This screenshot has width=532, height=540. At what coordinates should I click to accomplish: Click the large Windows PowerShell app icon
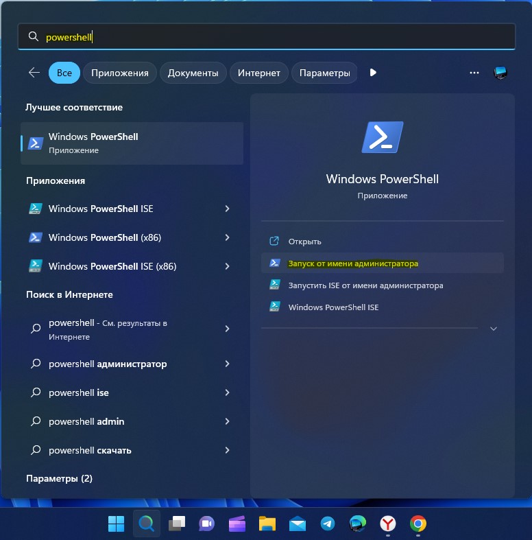[x=383, y=137]
